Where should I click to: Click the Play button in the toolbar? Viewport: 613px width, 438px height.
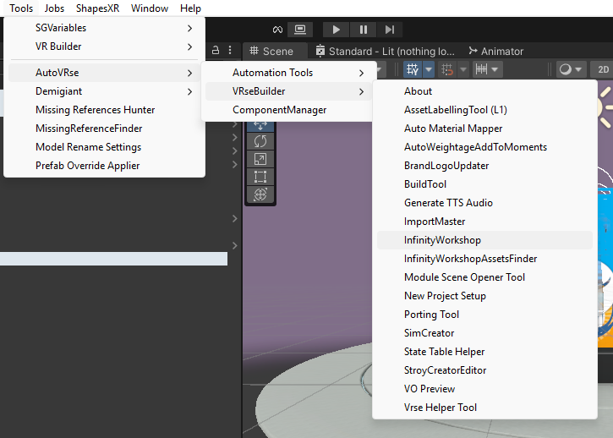(x=336, y=30)
